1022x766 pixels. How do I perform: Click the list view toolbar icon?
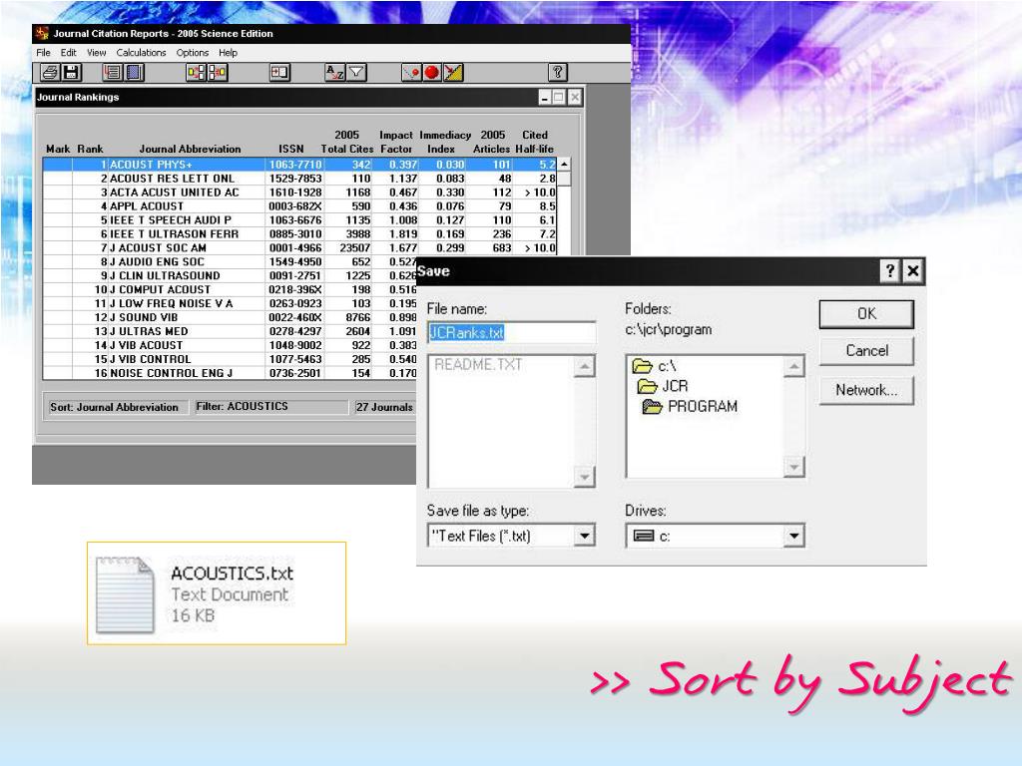click(x=113, y=72)
